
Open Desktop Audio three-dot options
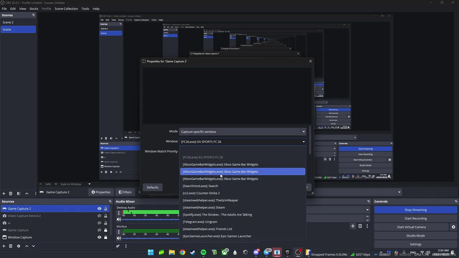pos(119,213)
